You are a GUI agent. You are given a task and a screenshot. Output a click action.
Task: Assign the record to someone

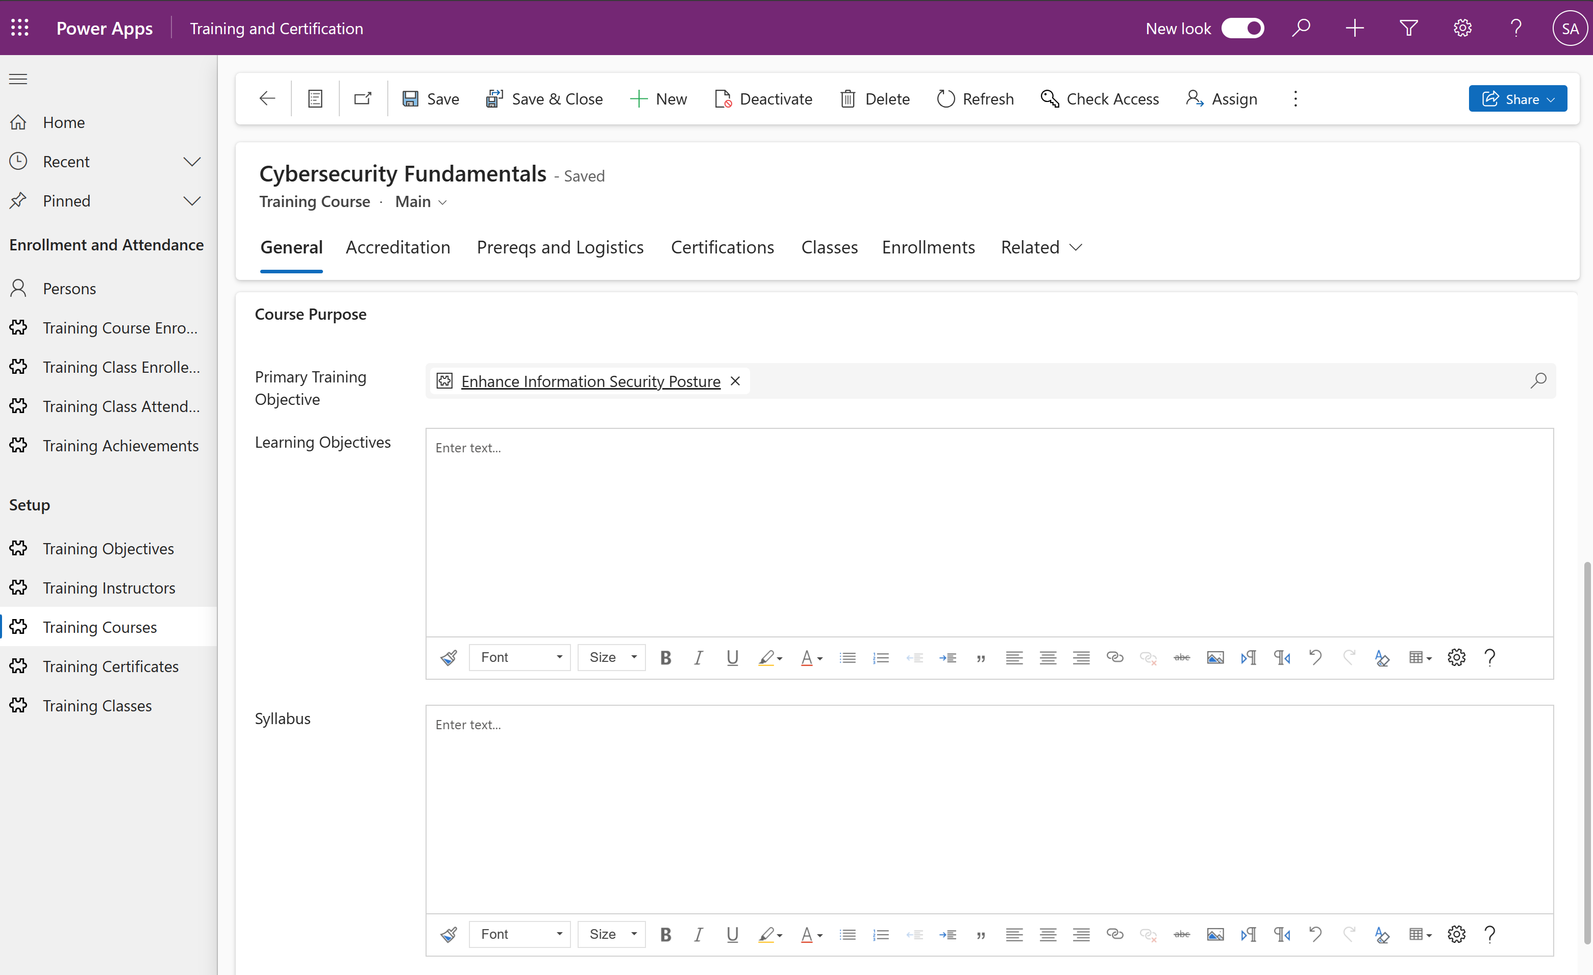coord(1221,99)
